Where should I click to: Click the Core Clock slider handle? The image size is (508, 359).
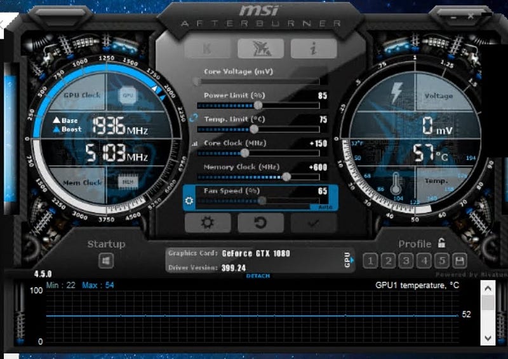(245, 152)
